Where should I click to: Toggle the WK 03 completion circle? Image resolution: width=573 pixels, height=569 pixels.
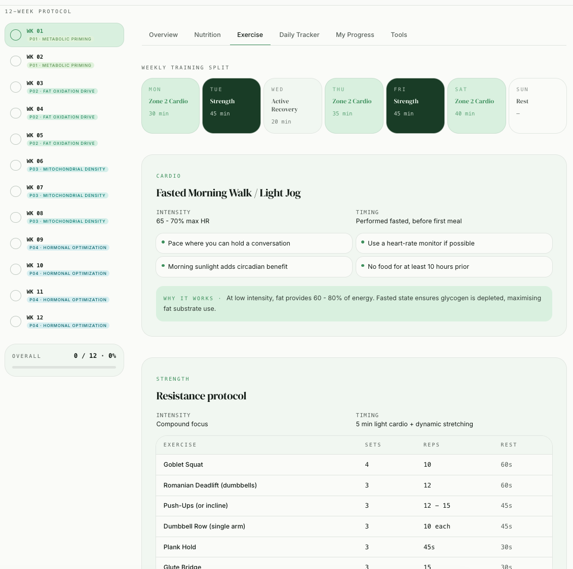pos(16,87)
